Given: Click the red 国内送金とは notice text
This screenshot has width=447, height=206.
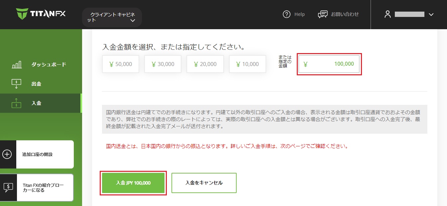Looking at the screenshot, I should click(227, 146).
